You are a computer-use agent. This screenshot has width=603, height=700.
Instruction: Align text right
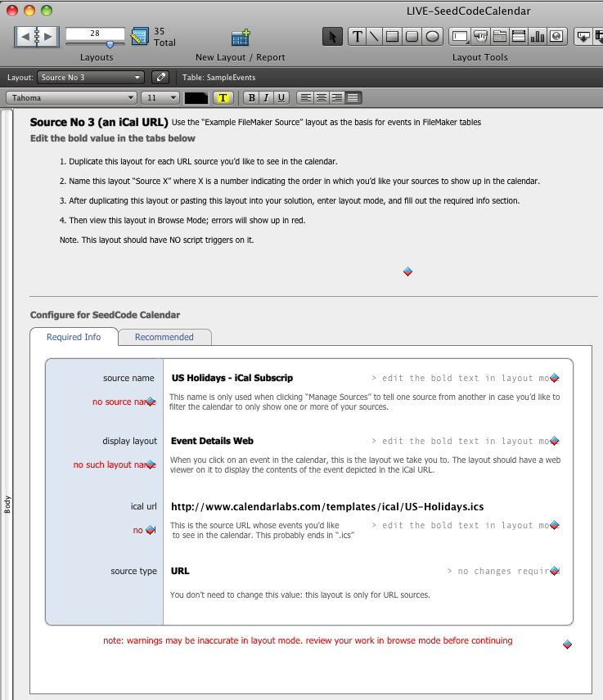[x=337, y=98]
